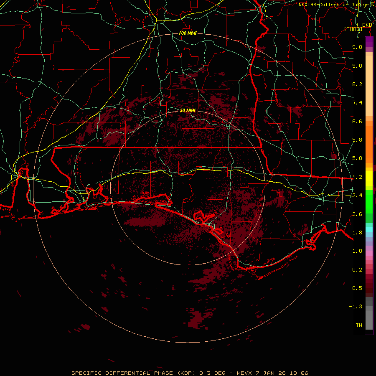
Task: Click the orange segment of the color bar
Action: click(x=369, y=144)
